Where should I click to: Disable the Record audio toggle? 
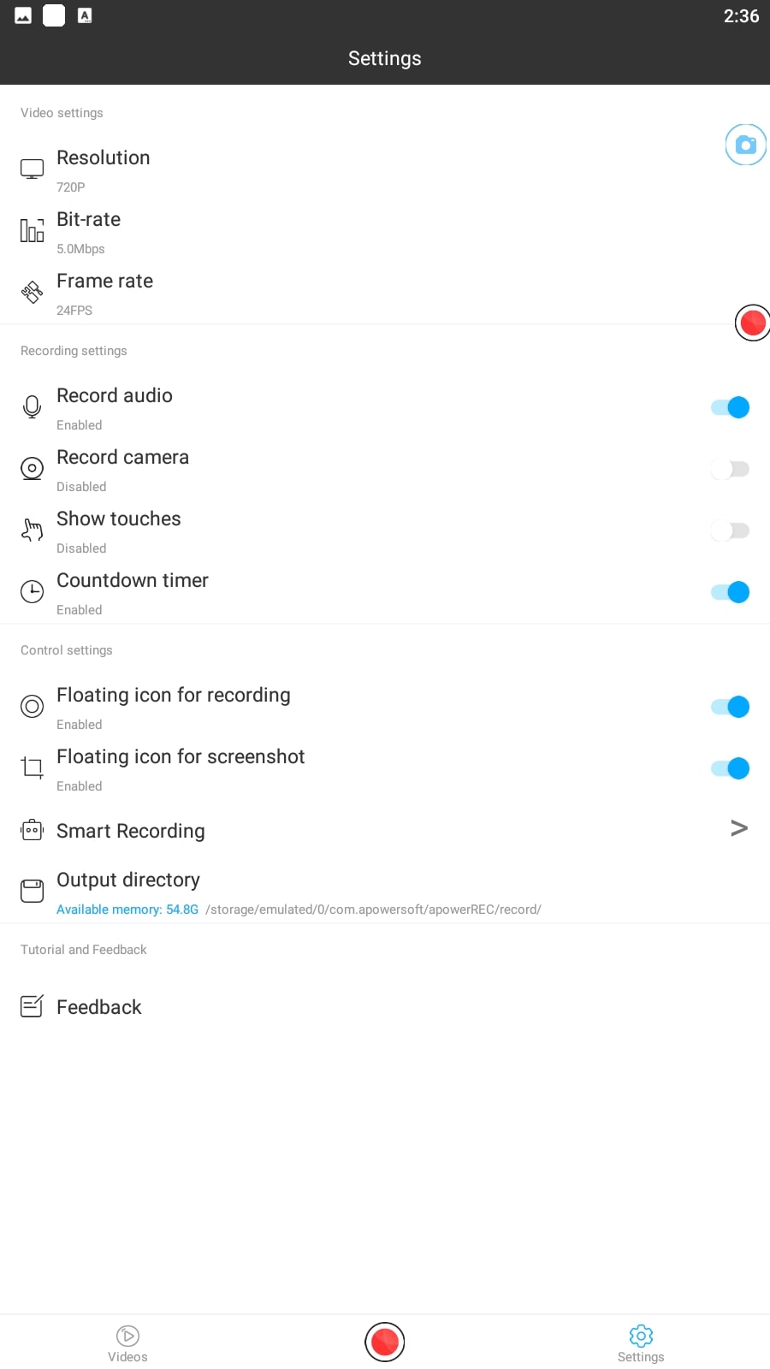coord(730,407)
